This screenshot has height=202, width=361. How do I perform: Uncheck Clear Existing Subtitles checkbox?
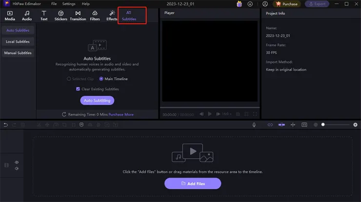[x=78, y=89]
